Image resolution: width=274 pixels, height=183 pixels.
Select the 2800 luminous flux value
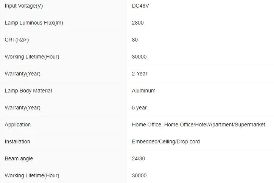138,23
